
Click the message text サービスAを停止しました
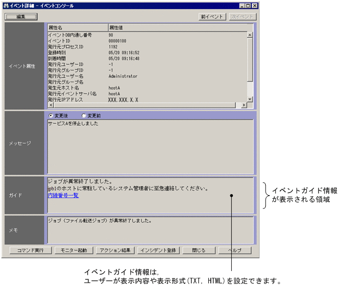click(73, 123)
